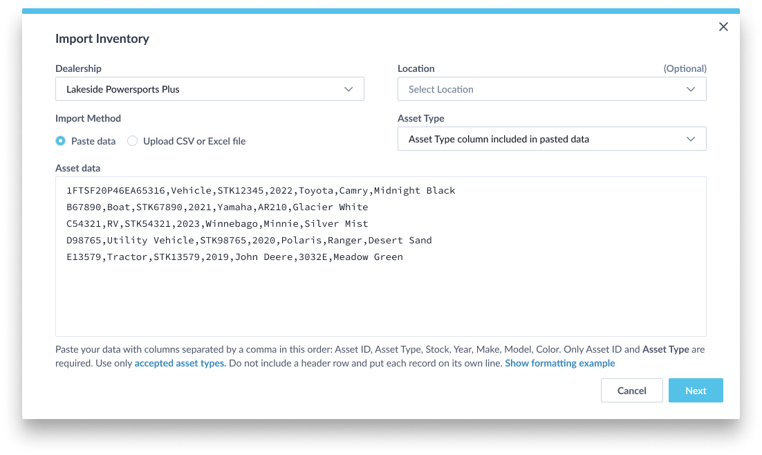Screen dimensions: 762x455
Task: Click the Asset data label
Action: click(77, 168)
